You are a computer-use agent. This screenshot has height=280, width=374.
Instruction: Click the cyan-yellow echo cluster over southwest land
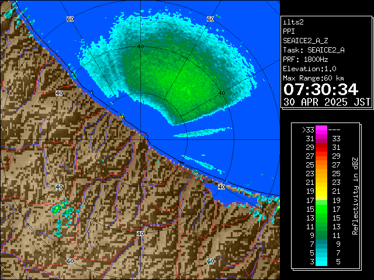[63, 209]
